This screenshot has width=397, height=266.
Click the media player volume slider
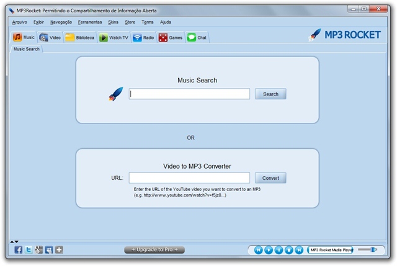pyautogui.click(x=368, y=250)
